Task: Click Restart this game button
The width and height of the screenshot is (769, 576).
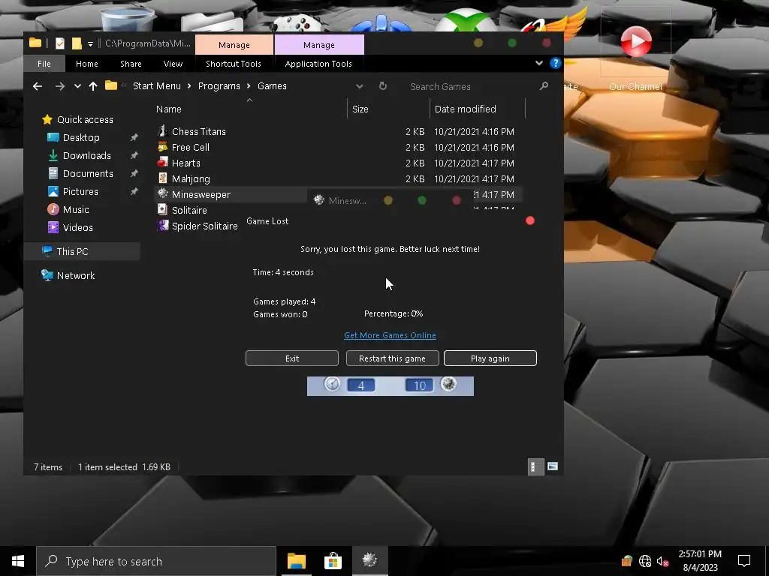Action: click(x=392, y=358)
